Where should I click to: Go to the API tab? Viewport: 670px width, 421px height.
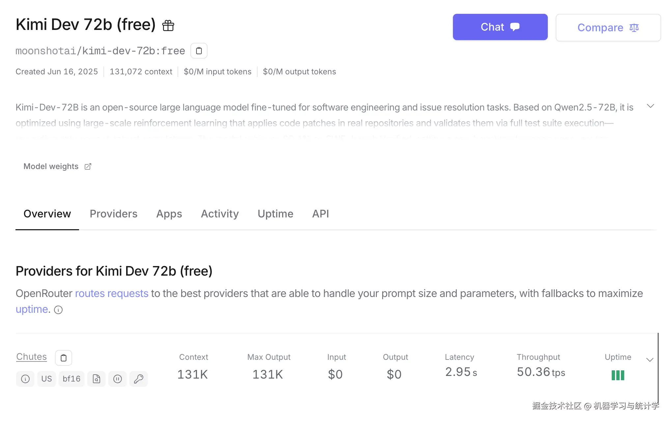pyautogui.click(x=321, y=214)
